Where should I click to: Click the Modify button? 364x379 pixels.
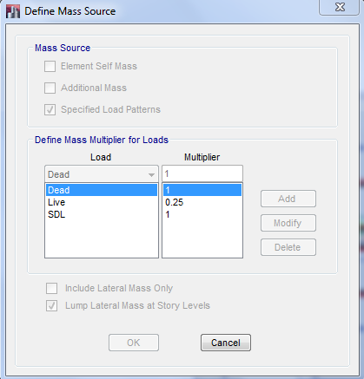click(288, 223)
